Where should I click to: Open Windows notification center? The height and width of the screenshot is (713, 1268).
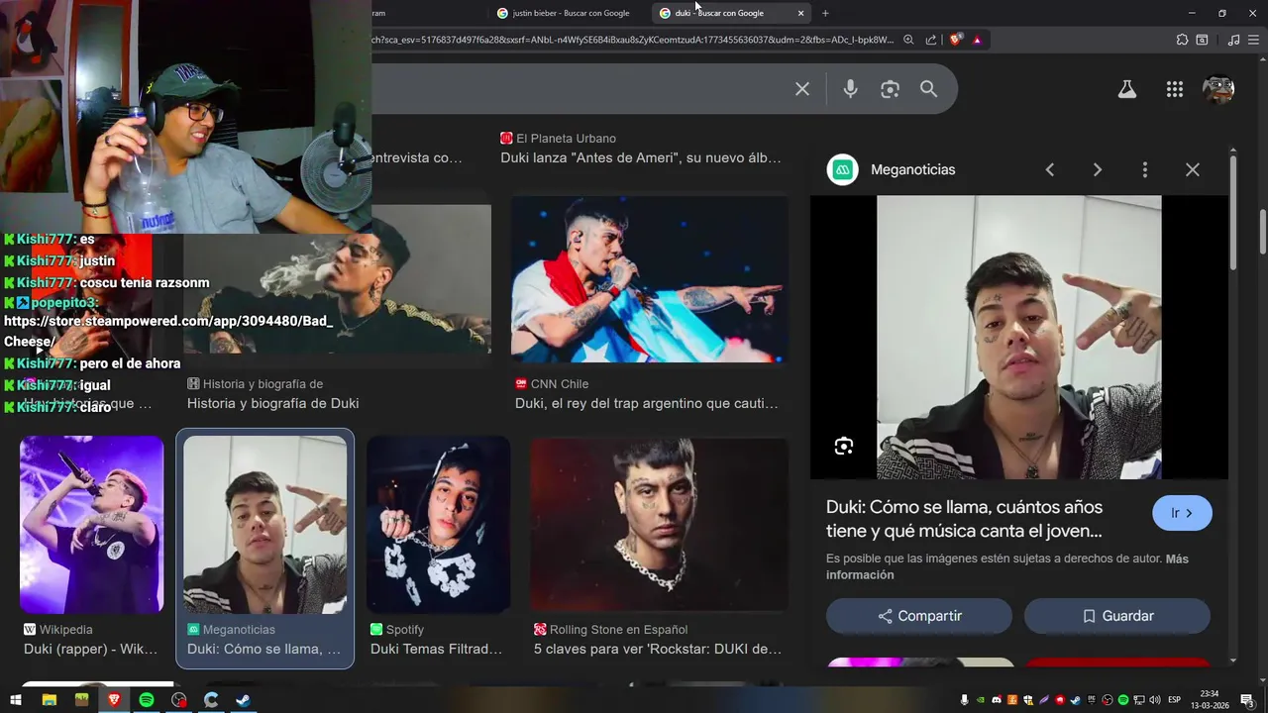(1246, 700)
